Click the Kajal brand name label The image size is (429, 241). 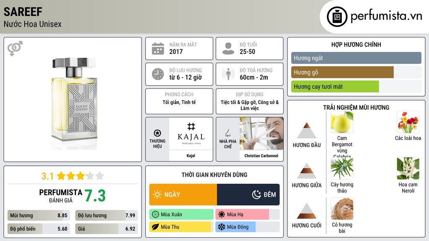coord(191,156)
